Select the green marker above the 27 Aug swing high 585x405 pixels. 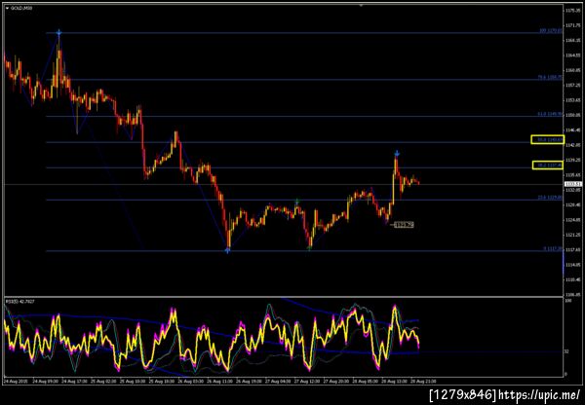coord(297,202)
